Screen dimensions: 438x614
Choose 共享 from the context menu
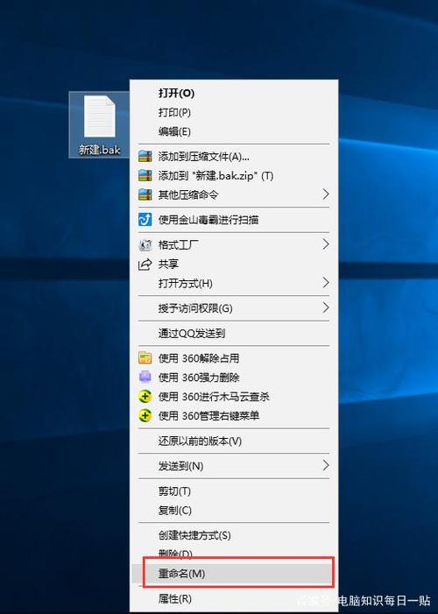234,264
